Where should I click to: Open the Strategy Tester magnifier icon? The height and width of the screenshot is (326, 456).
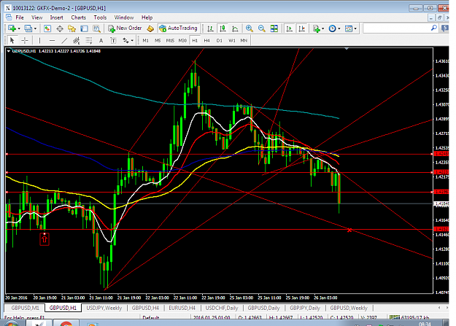coord(96,28)
